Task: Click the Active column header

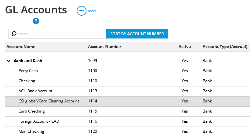Action: click(184, 47)
